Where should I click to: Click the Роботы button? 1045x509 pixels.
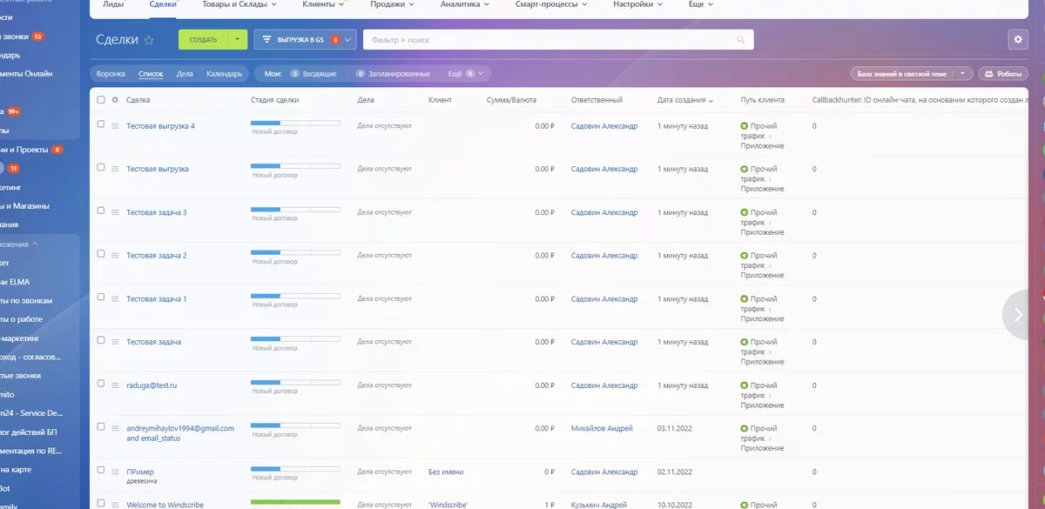point(1003,74)
